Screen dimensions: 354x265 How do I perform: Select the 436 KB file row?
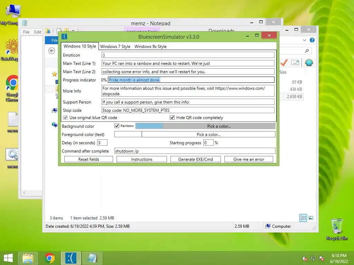pos(291,89)
